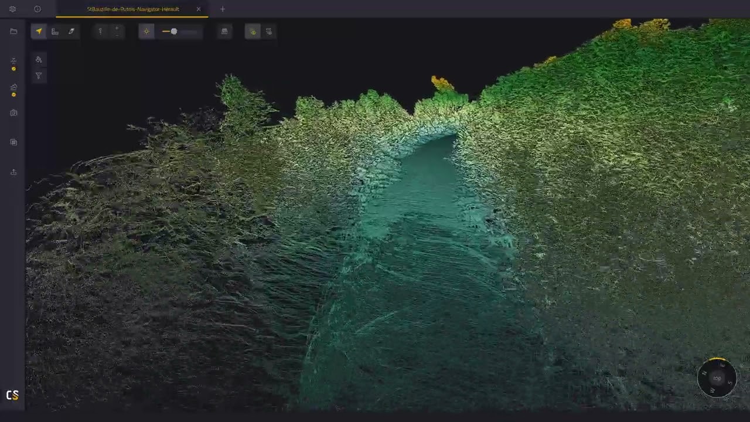
Task: Add a new tab with plus button
Action: coord(223,9)
